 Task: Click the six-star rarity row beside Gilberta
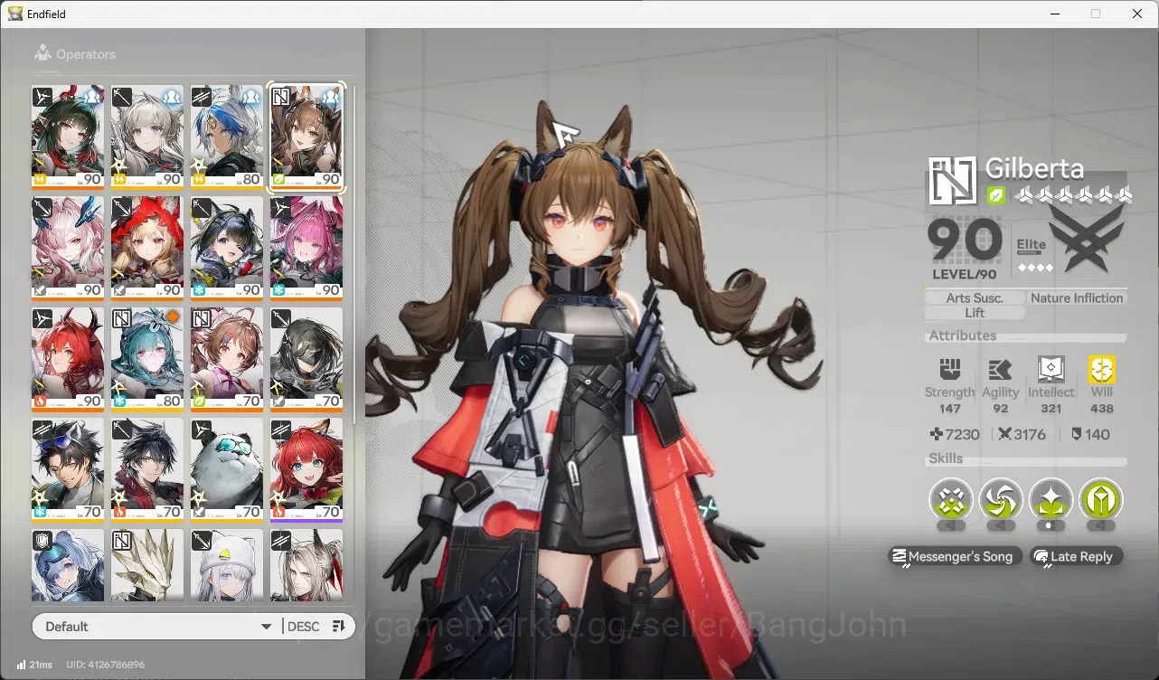(1073, 194)
